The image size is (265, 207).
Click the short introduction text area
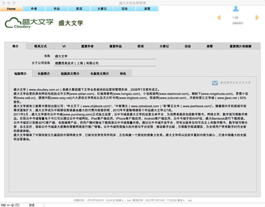click(131, 114)
